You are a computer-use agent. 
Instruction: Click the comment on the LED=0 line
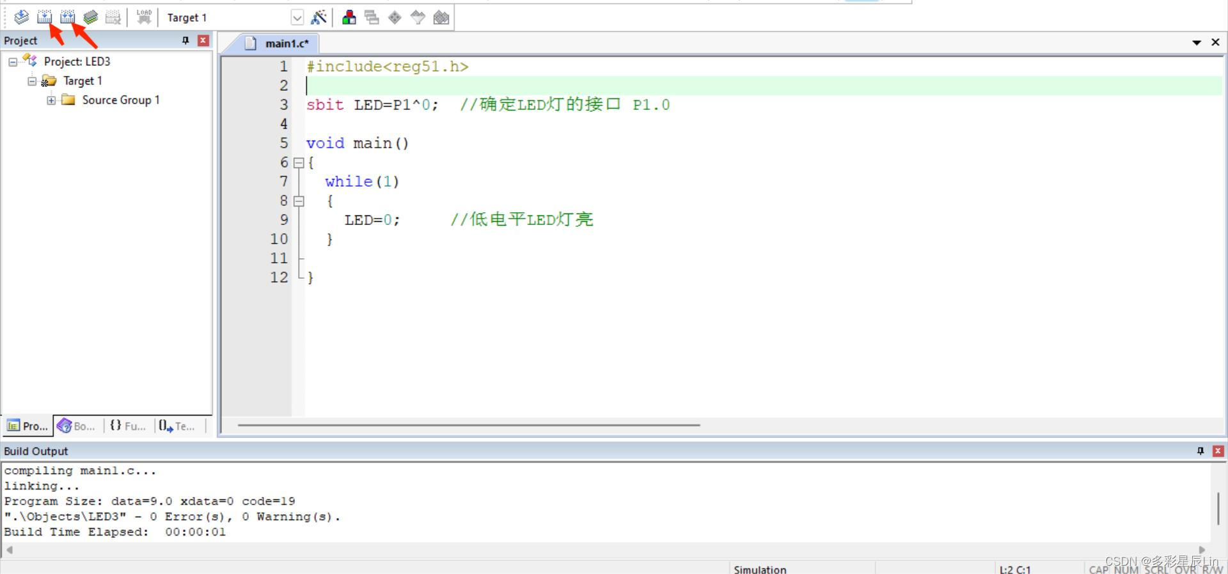[x=522, y=220]
